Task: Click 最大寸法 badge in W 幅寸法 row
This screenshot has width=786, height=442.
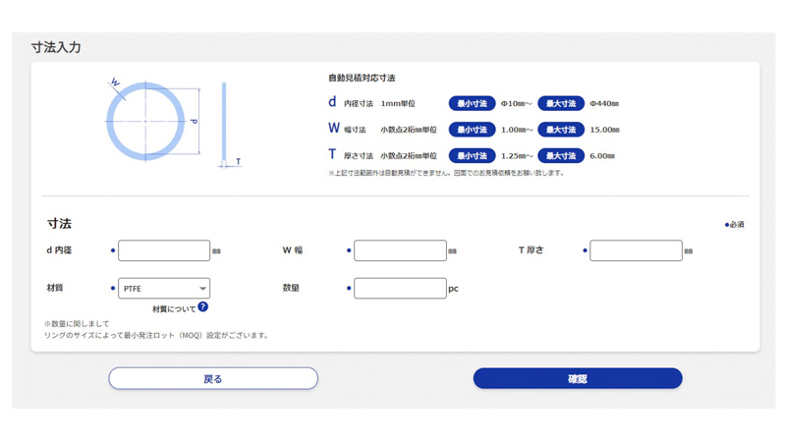Action: point(561,130)
